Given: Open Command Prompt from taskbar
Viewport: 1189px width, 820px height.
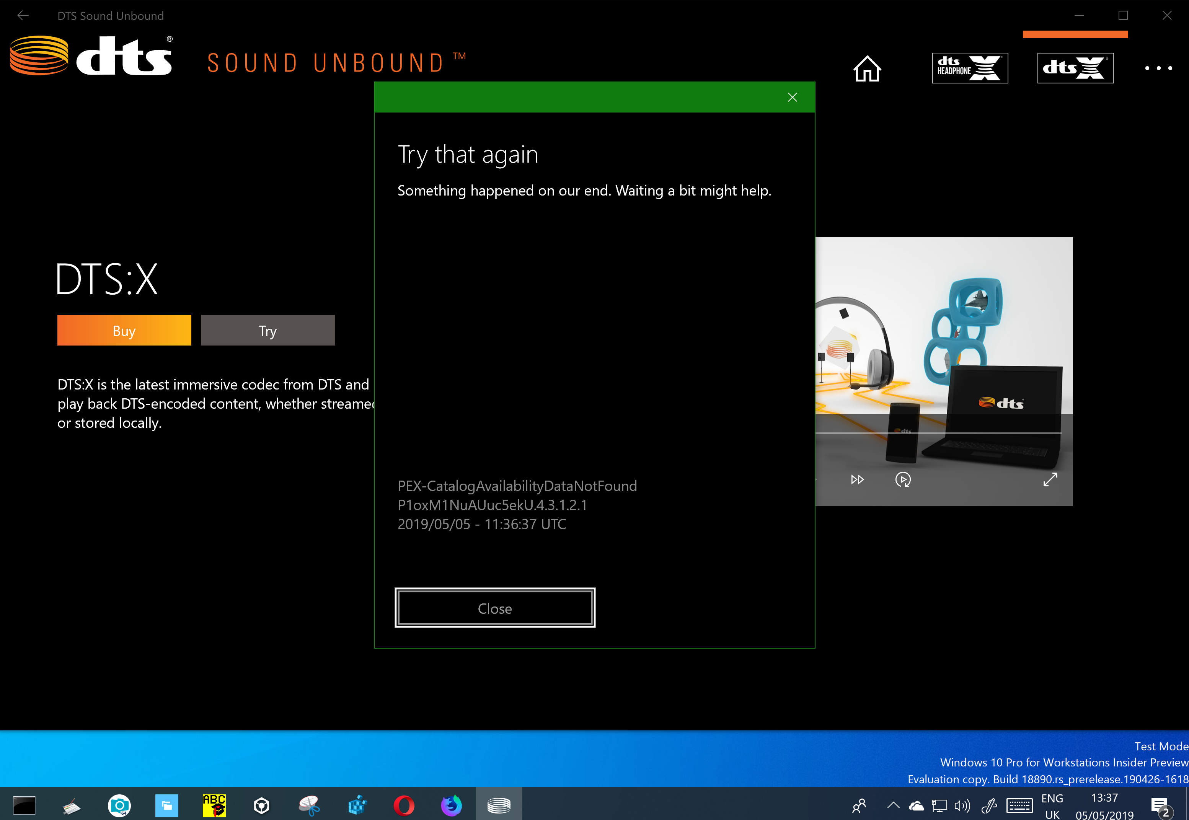Looking at the screenshot, I should [x=24, y=805].
